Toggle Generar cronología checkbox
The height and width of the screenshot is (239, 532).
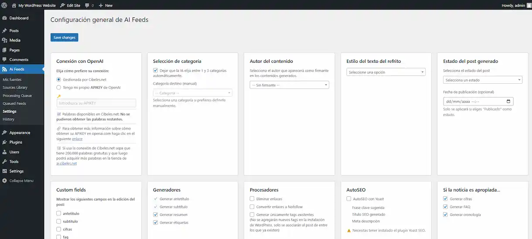(445, 215)
